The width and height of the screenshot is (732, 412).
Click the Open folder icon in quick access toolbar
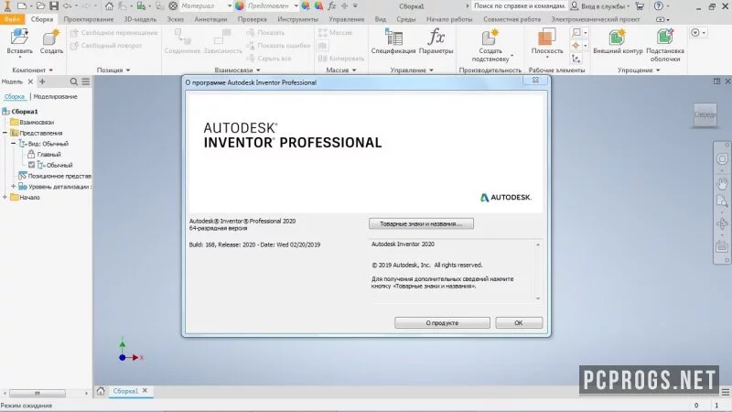pos(40,6)
